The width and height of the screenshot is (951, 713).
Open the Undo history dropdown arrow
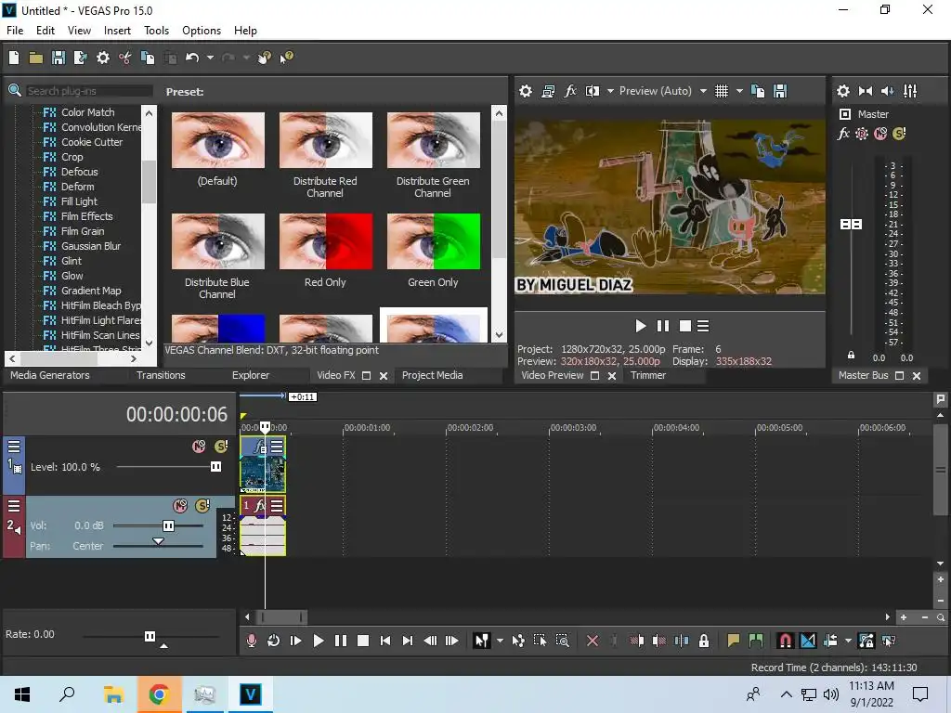210,58
